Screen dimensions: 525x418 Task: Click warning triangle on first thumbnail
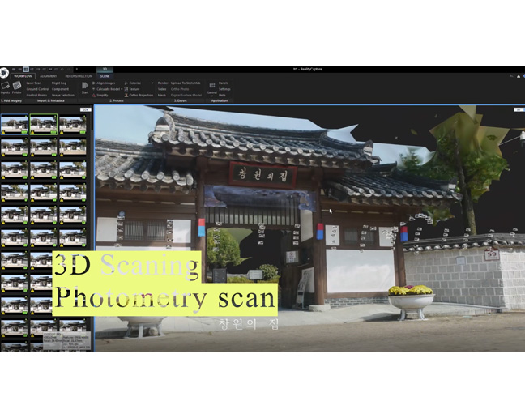click(x=3, y=133)
